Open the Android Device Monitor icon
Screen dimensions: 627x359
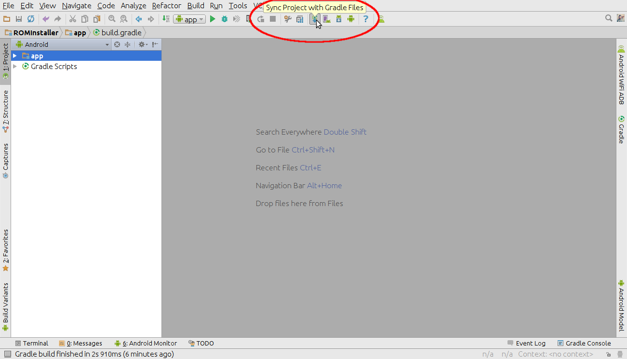[x=351, y=19]
